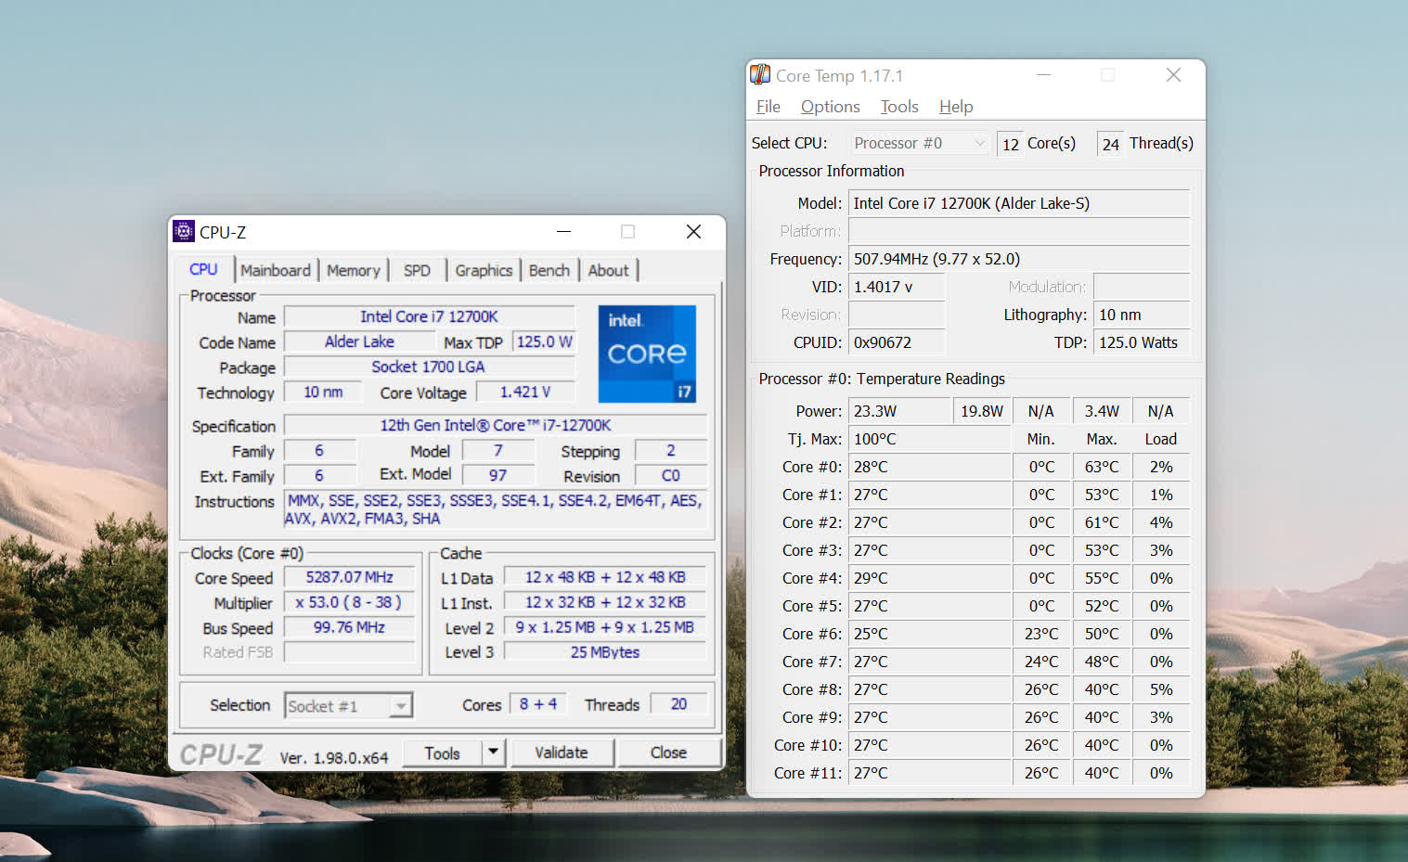Click the CPU-Z Tools button
This screenshot has height=862, width=1408.
pyautogui.click(x=442, y=753)
